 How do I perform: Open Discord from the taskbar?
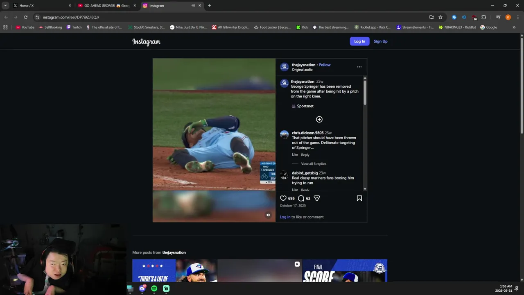tap(142, 288)
